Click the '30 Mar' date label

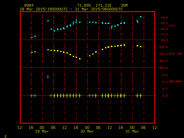point(87,131)
